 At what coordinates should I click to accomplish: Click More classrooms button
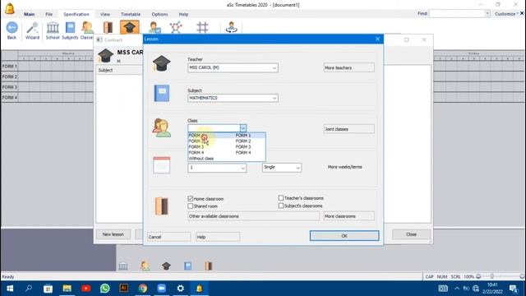(348, 216)
